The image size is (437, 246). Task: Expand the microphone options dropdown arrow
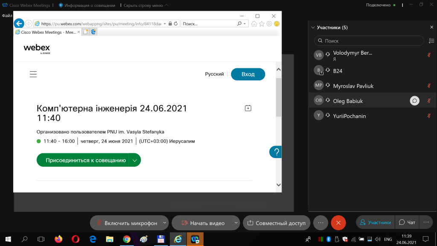click(x=165, y=223)
